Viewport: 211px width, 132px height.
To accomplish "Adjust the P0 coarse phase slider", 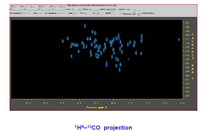I will 22,13.
